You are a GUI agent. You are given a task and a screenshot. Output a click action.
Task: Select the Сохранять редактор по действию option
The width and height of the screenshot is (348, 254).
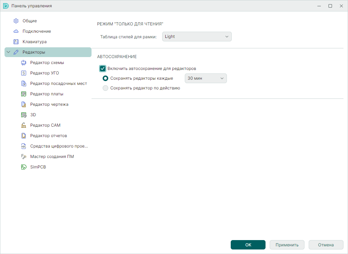105,88
